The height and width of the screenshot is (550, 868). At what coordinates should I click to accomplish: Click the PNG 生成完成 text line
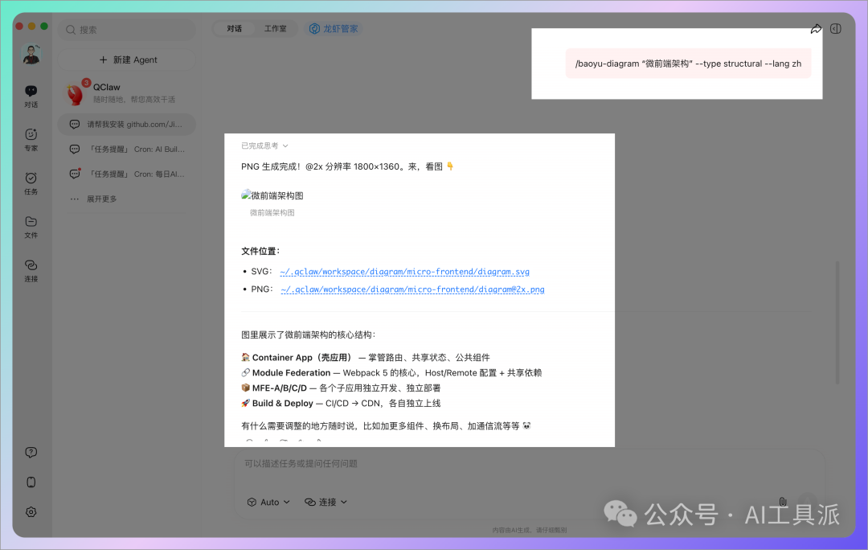348,166
